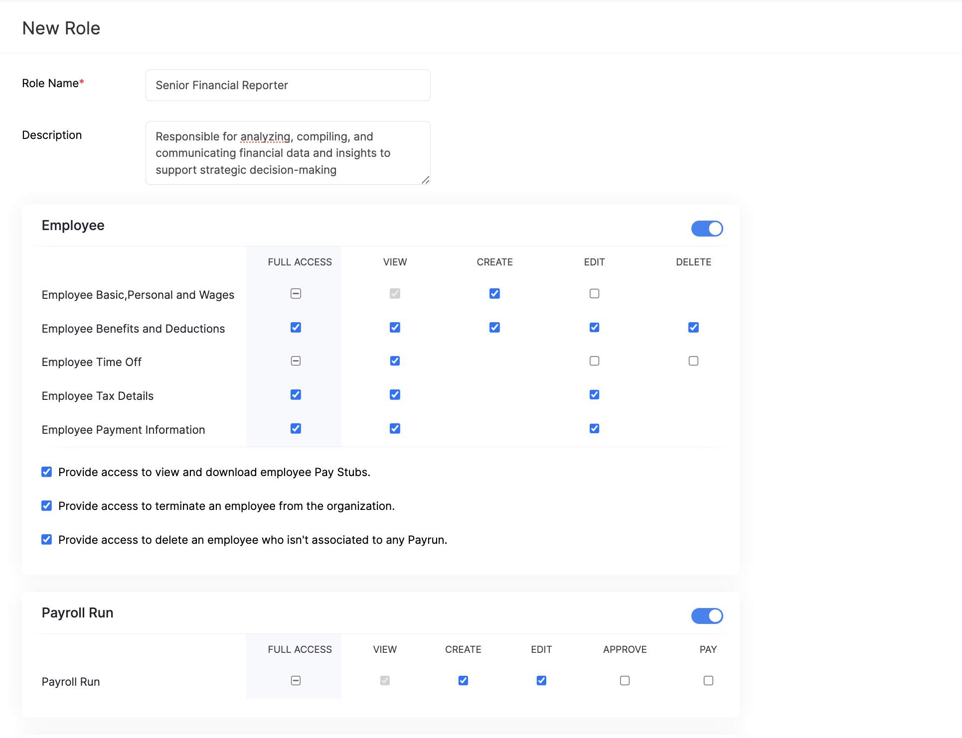This screenshot has height=738, width=962.
Task: Enable Pay for Payroll Run
Action: pos(708,680)
